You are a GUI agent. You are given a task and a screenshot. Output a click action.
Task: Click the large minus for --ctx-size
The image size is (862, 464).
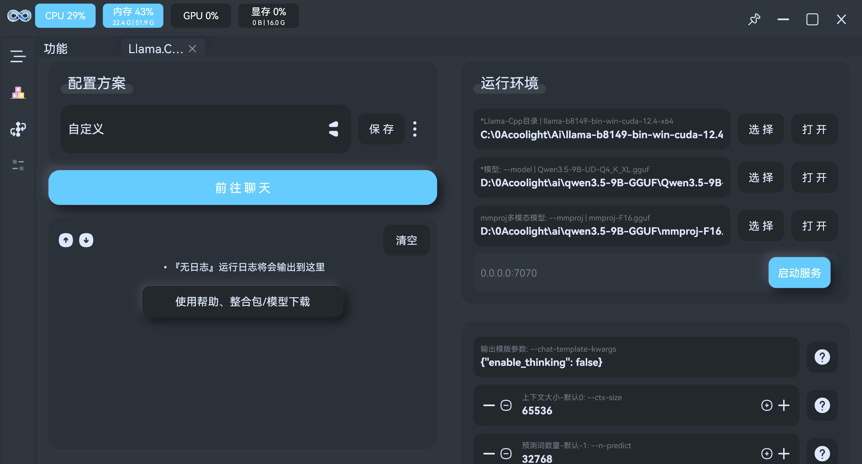tap(489, 405)
